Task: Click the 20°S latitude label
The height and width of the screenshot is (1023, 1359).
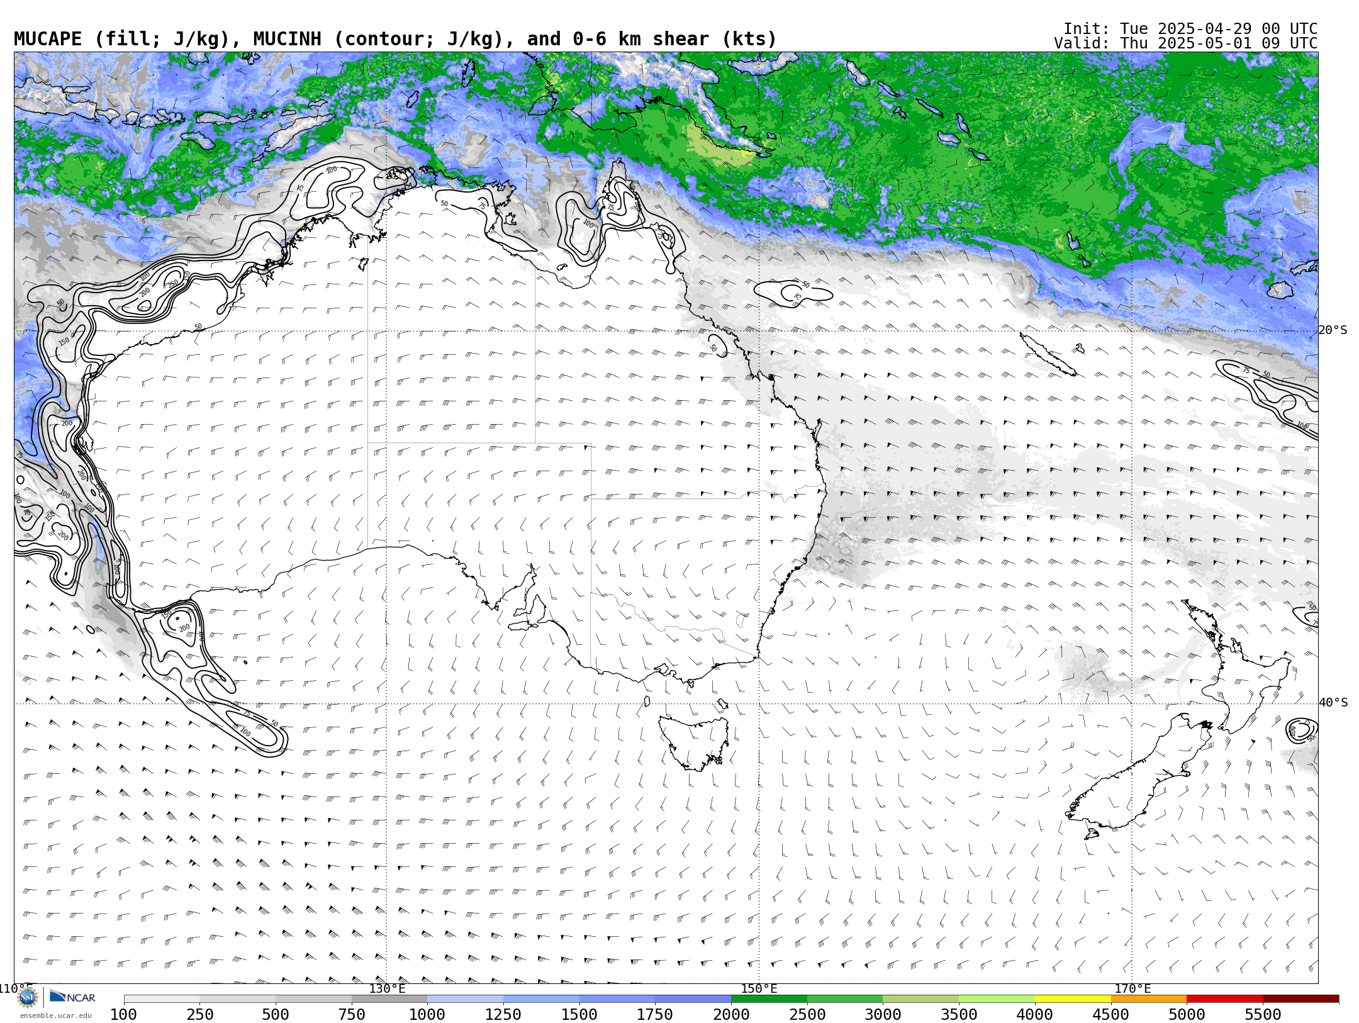Action: point(1333,330)
